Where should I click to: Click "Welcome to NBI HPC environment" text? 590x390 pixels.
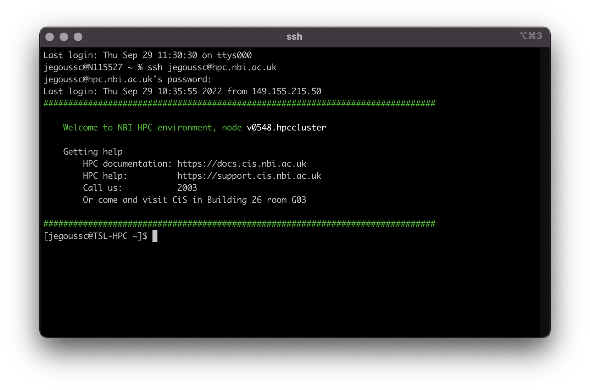pyautogui.click(x=138, y=128)
